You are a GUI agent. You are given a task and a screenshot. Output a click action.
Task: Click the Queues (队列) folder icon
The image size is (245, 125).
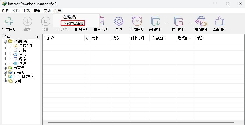[x=11, y=81]
